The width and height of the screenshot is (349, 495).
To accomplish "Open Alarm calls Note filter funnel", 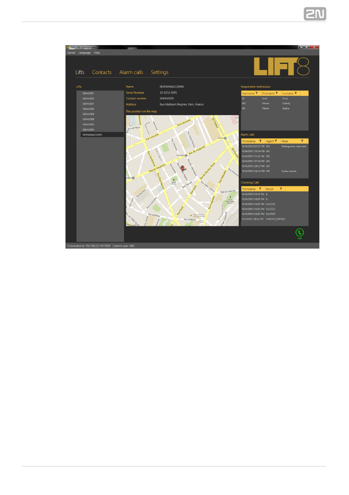I will 302,141.
